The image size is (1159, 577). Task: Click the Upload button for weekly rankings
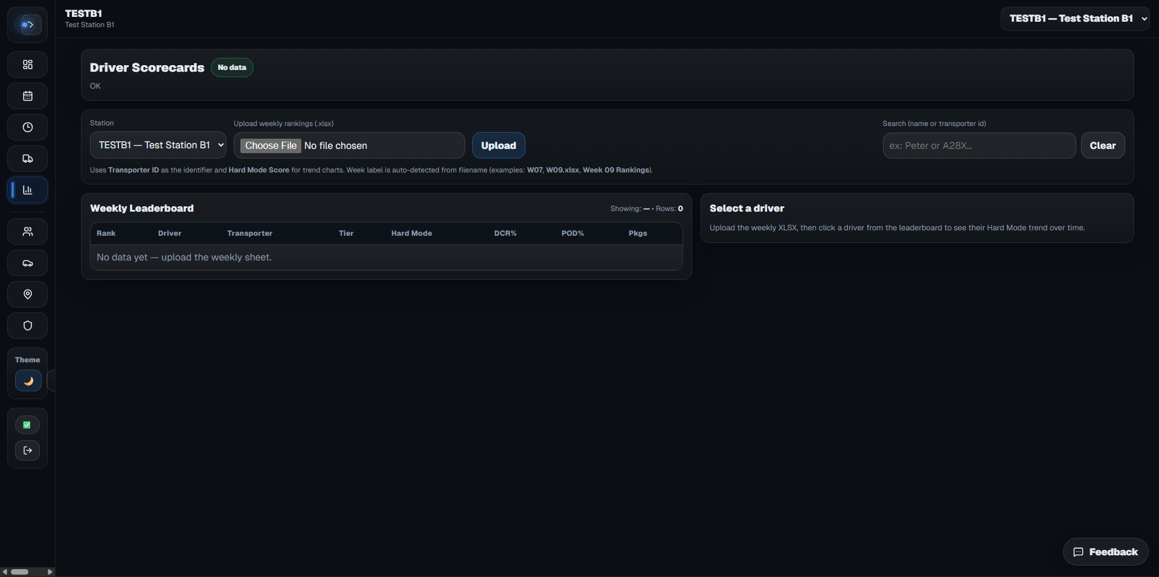[x=498, y=145]
